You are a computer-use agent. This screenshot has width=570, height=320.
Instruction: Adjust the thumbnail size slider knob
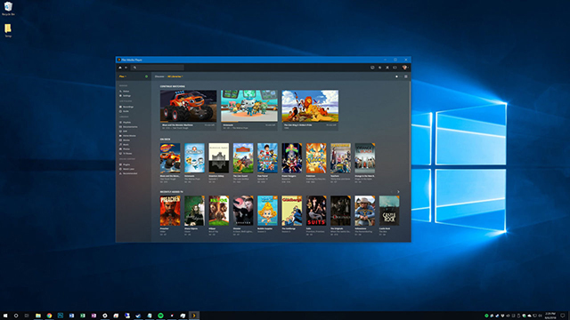pyautogui.click(x=396, y=76)
